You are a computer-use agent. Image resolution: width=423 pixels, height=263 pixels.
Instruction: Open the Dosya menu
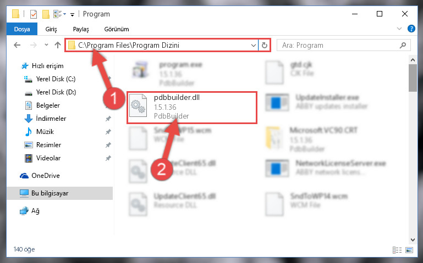coord(22,29)
